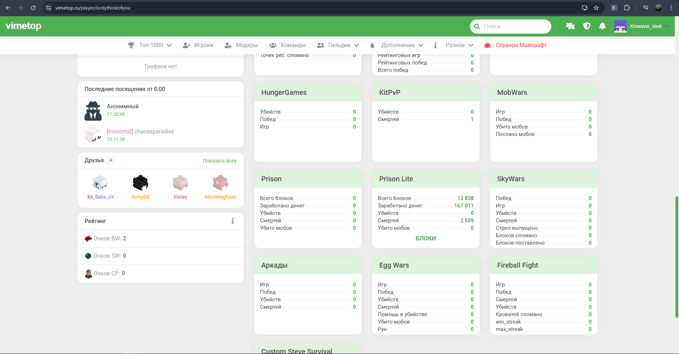Click the players icon beside Игроки

click(186, 45)
